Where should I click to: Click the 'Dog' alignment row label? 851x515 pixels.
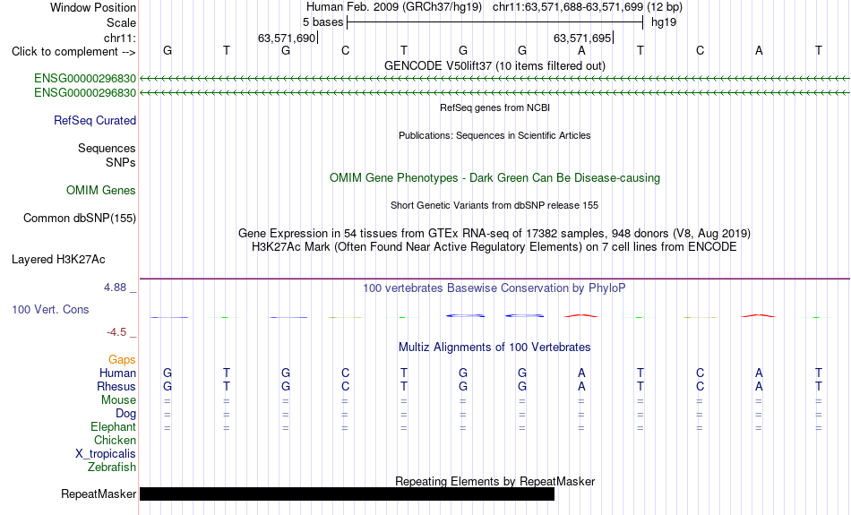point(126,414)
